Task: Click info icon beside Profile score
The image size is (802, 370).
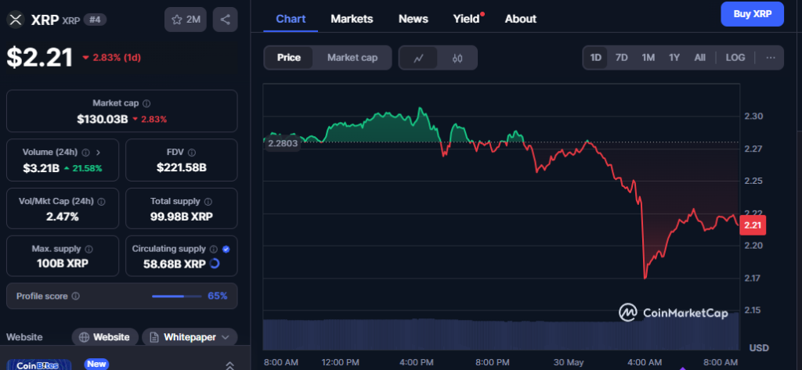Action: [76, 296]
